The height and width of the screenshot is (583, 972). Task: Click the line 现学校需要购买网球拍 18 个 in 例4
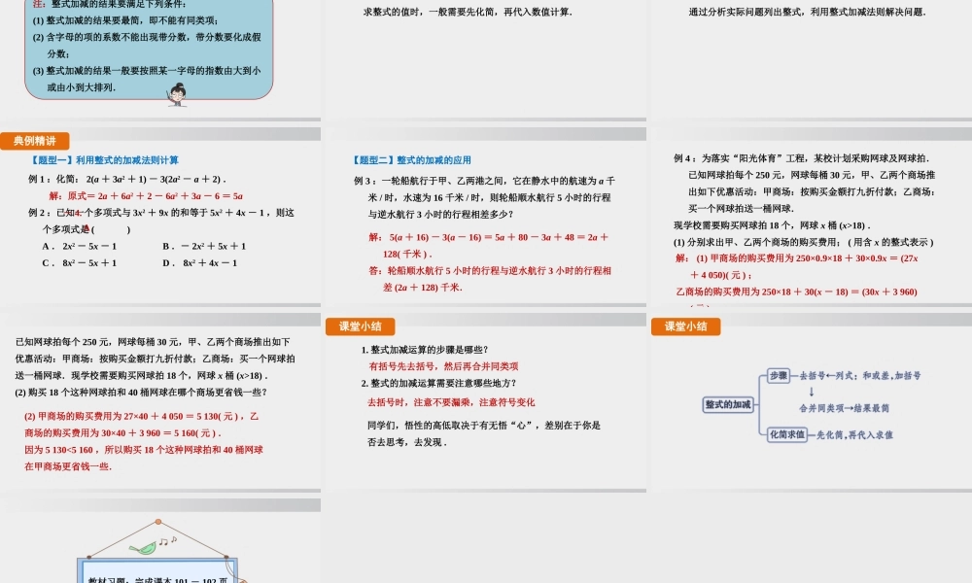tap(772, 225)
